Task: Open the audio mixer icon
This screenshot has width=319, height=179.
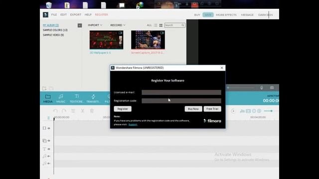Action: (x=242, y=111)
